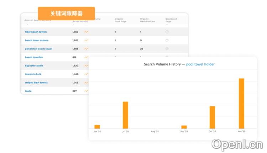Open trend graph icon beside beach towel cabana
The width and height of the screenshot is (267, 153).
point(86,40)
